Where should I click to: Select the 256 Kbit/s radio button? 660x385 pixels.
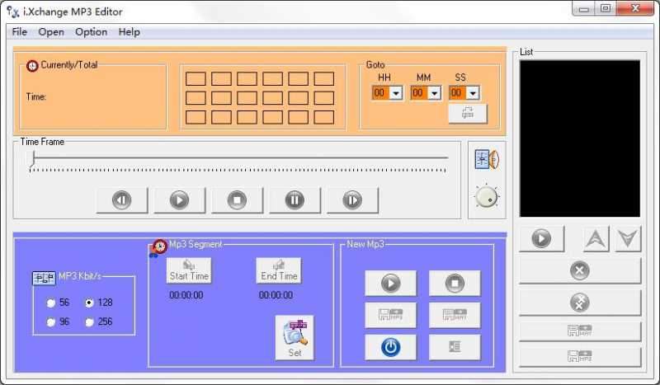click(89, 322)
